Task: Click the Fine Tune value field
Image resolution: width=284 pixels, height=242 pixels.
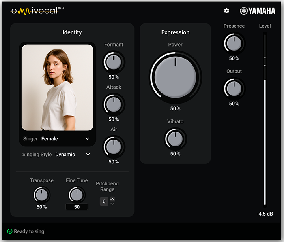Action: point(77,207)
